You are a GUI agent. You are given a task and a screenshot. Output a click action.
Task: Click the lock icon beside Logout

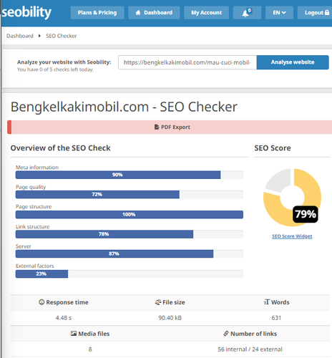327,12
